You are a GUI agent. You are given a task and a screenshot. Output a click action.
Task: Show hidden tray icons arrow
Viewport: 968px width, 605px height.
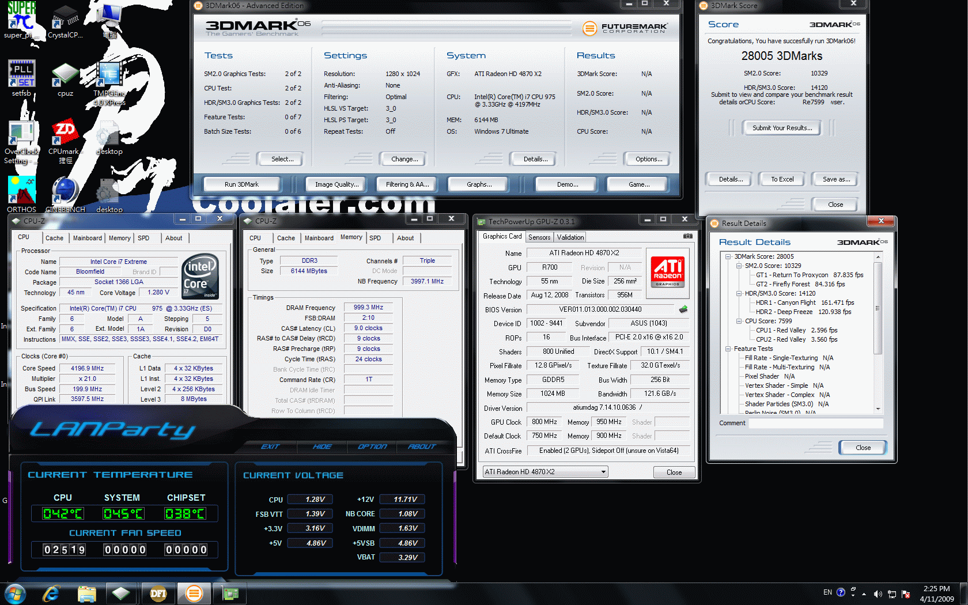pyautogui.click(x=864, y=593)
